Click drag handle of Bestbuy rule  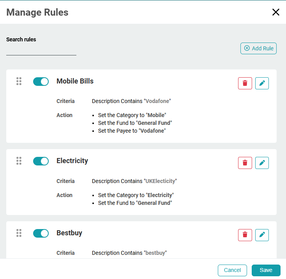pos(19,233)
